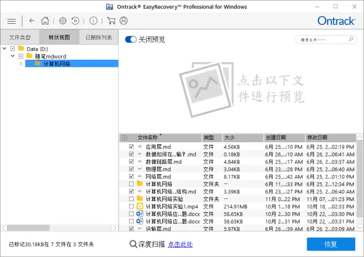Follow the 点击此处 deep scan link
364x257 pixels.
tap(180, 244)
